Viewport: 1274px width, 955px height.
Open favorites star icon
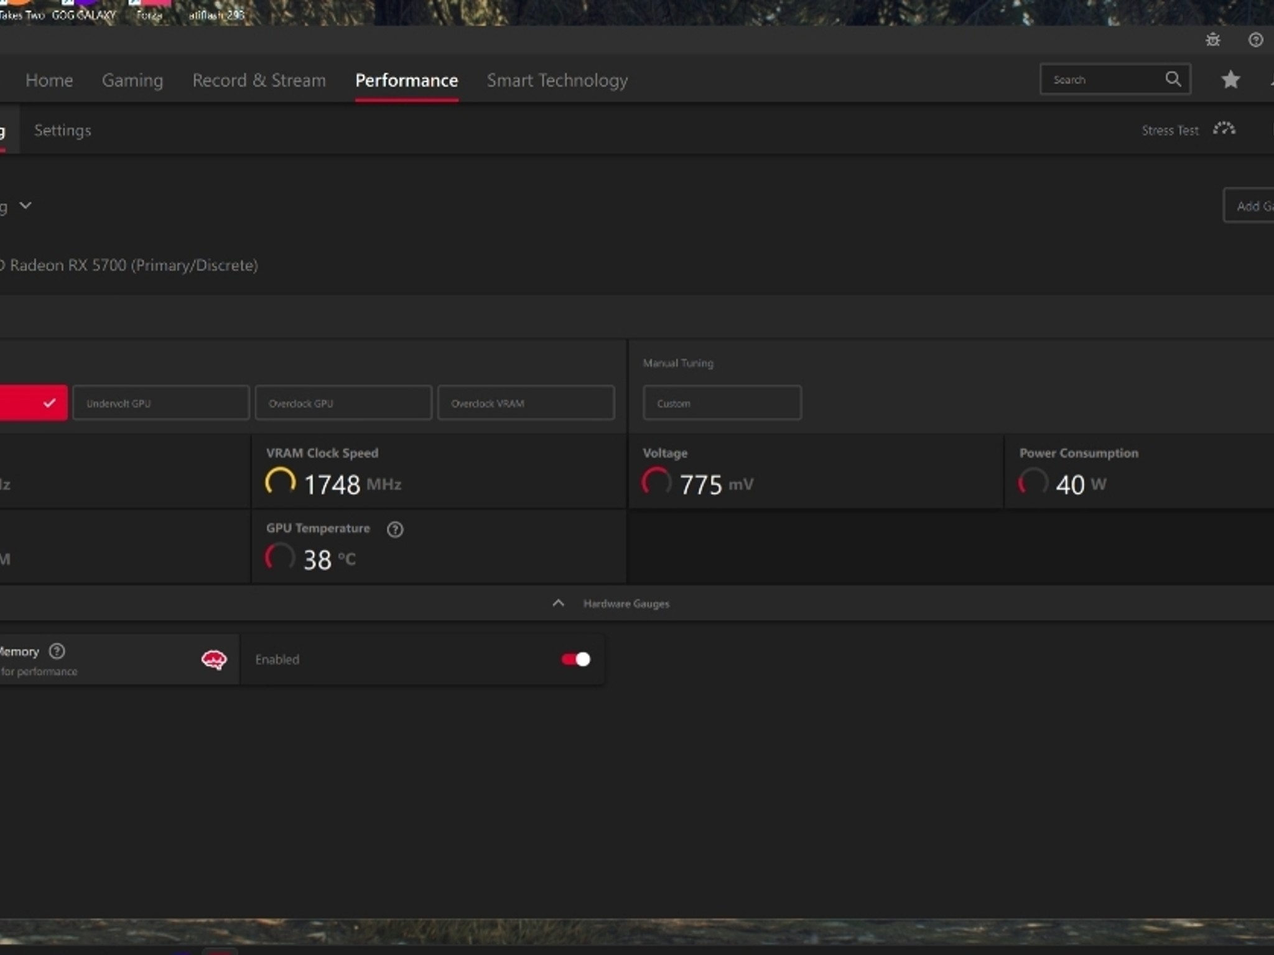click(1230, 80)
